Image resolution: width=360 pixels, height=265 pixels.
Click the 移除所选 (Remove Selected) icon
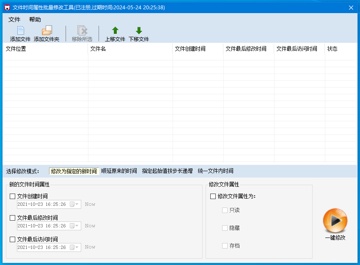82,30
